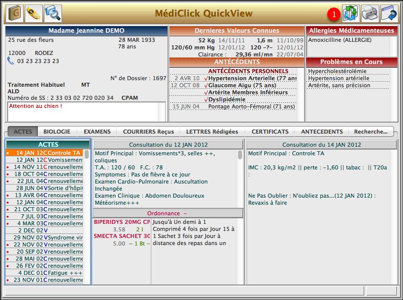Select the 23 NOV 01 act row
The height and width of the screenshot is (300, 403).
click(x=44, y=280)
